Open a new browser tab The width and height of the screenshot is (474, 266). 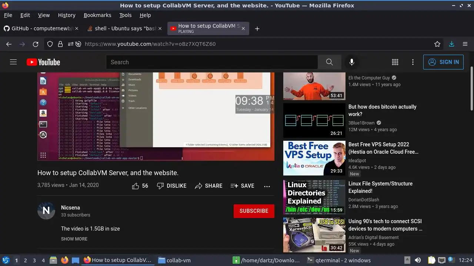(257, 28)
